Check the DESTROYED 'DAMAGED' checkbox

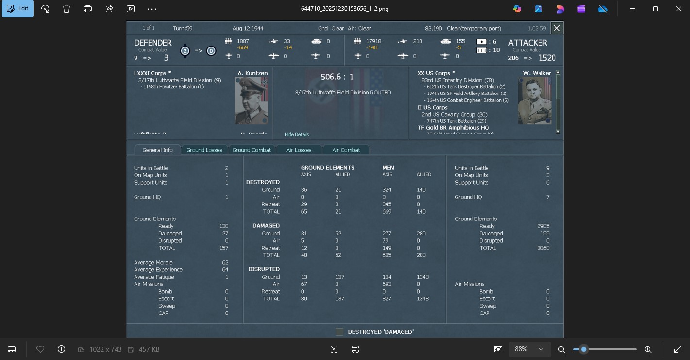click(x=339, y=332)
